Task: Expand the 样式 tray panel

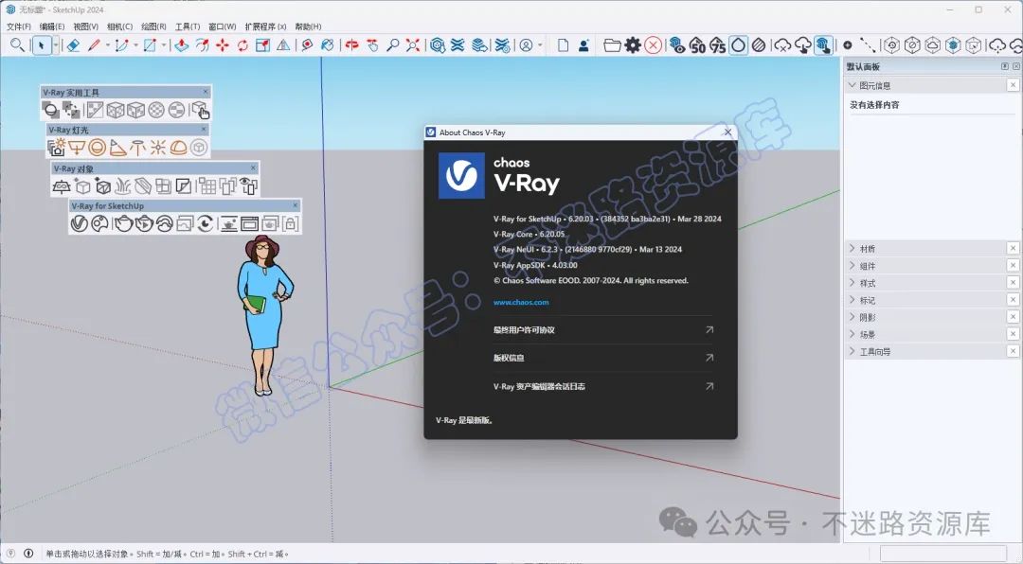Action: 852,282
